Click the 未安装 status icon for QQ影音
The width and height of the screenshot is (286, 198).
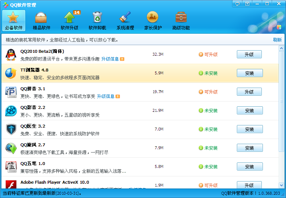201,110
